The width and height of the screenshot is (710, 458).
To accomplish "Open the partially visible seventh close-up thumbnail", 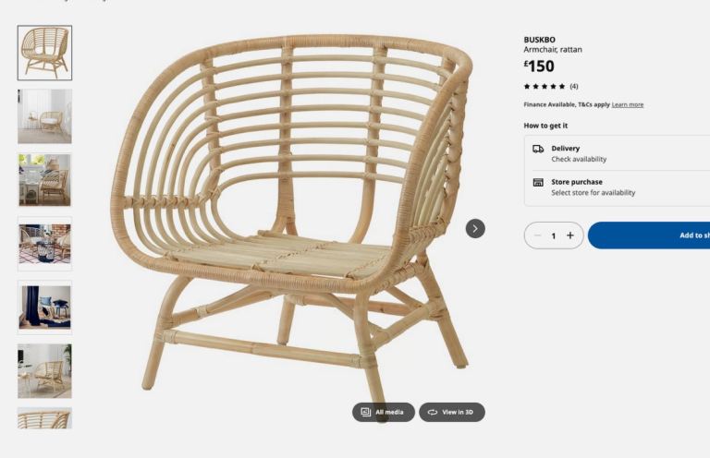I will [x=44, y=418].
